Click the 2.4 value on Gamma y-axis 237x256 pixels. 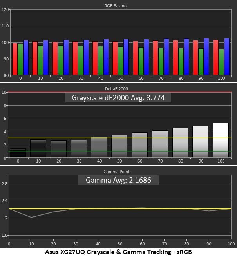point(4,201)
